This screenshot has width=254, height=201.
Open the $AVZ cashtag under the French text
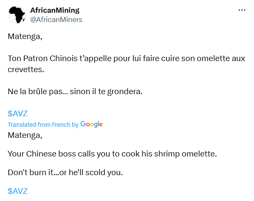coord(18,113)
